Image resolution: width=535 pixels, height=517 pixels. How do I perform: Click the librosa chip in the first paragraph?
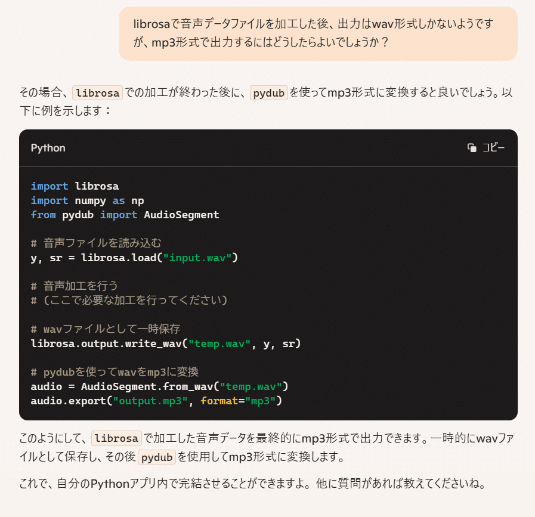pyautogui.click(x=97, y=92)
